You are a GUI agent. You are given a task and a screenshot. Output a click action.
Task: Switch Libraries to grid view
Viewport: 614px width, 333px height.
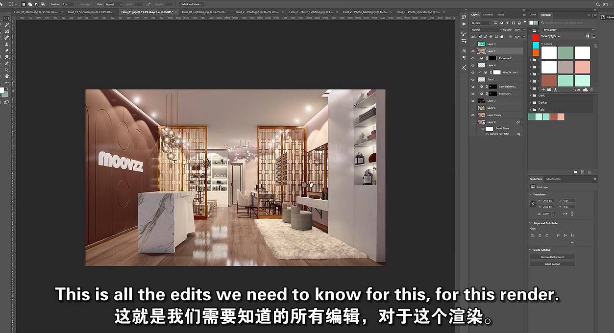588,36
